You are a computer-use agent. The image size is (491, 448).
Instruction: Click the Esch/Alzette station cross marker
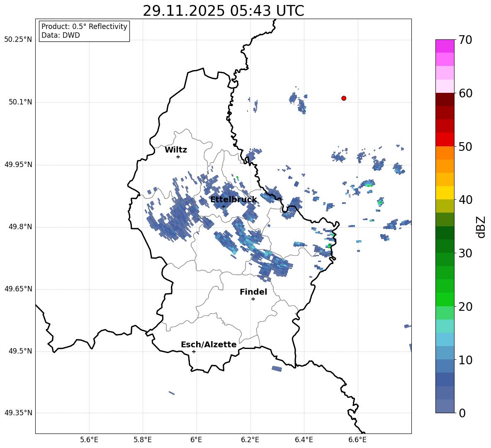(x=194, y=351)
